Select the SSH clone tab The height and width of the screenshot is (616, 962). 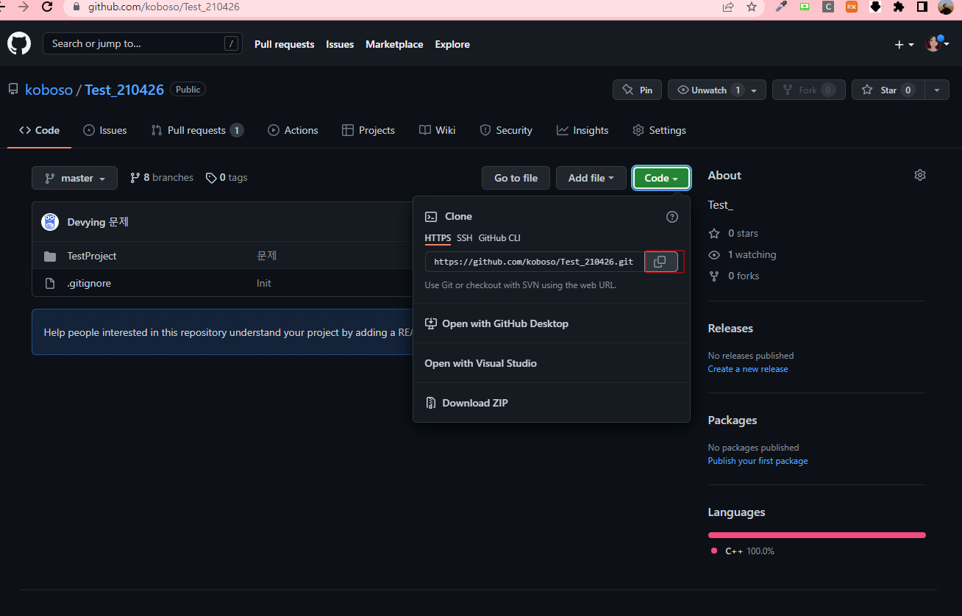tap(464, 238)
